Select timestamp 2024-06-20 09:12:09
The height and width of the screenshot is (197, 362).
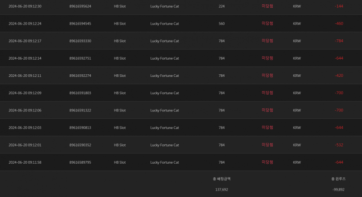(x=25, y=93)
